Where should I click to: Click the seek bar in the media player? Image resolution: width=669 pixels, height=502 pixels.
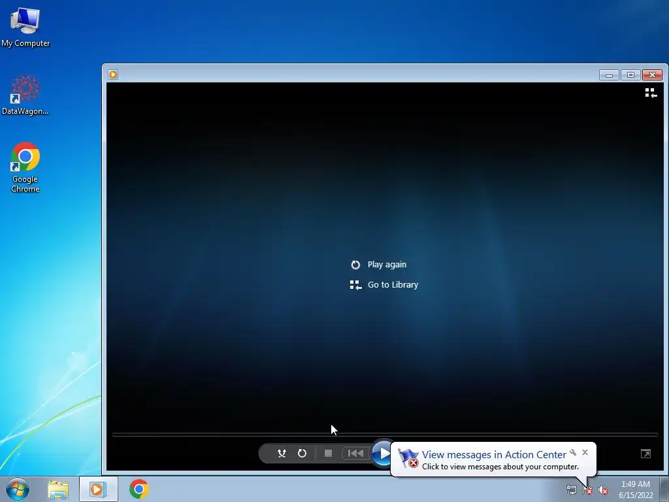[385, 435]
